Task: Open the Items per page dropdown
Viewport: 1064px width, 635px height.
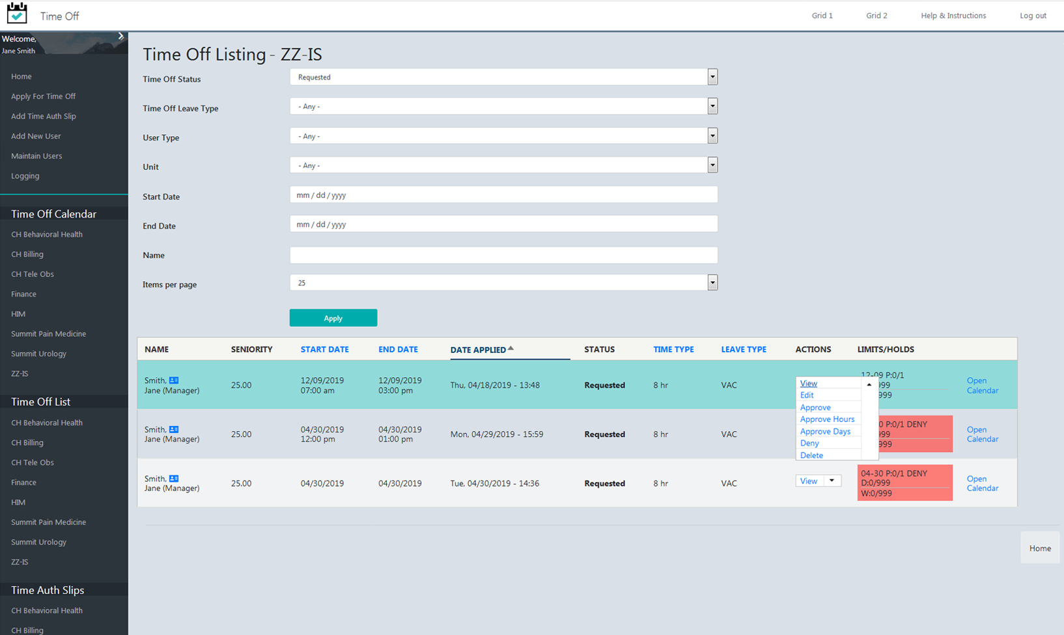Action: tap(712, 282)
